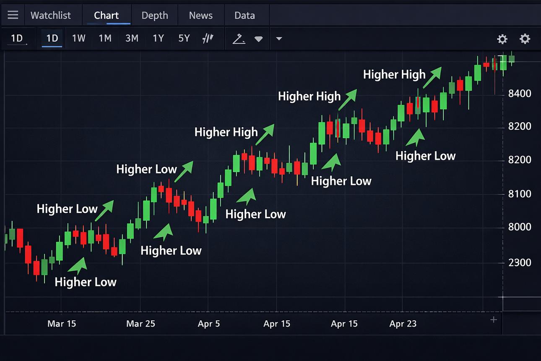
Task: Choose the 1Y time range
Action: click(158, 39)
